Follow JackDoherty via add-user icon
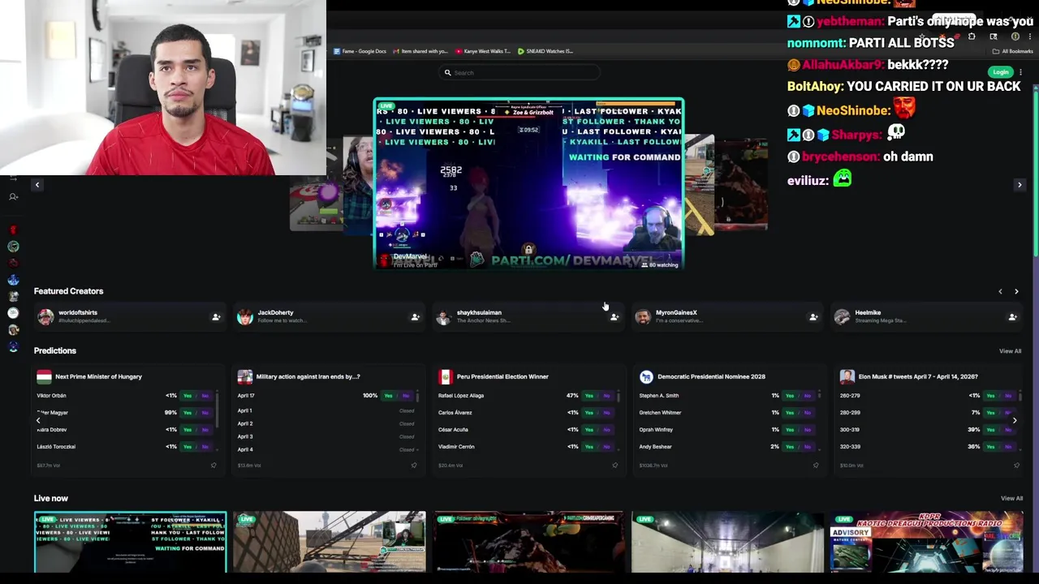 tap(415, 317)
